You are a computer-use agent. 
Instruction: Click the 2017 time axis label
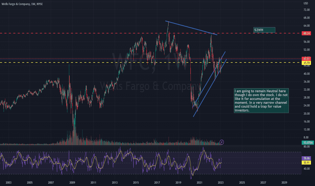tap(157, 183)
